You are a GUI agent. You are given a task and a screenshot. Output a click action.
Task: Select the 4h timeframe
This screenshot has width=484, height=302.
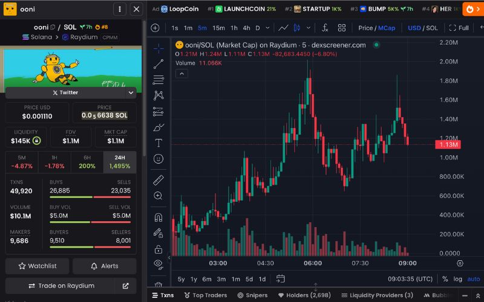[246, 28]
